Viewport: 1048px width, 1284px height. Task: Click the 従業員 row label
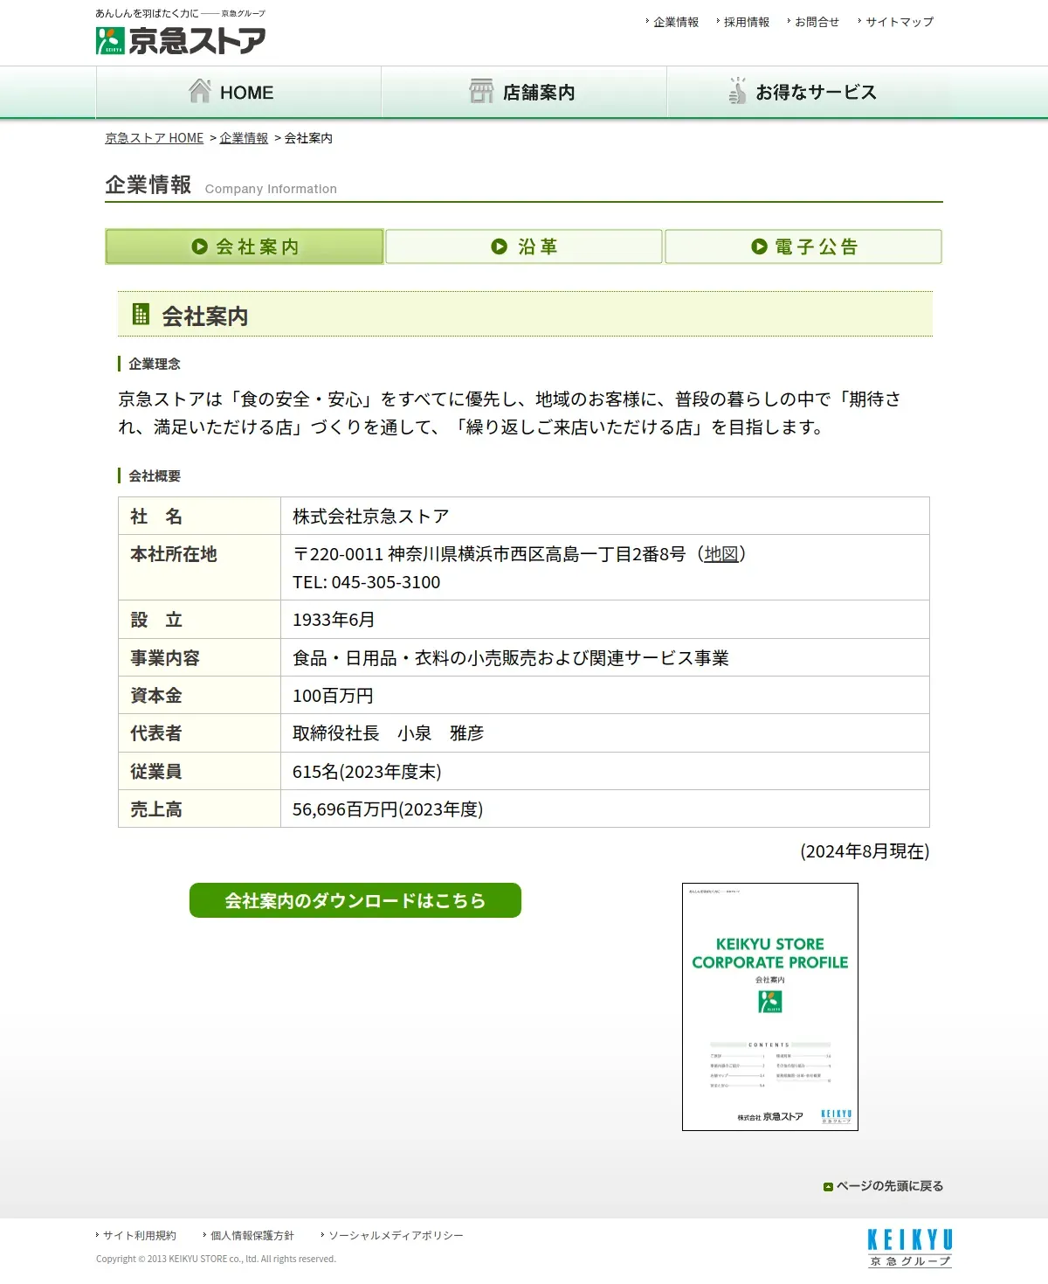click(156, 772)
